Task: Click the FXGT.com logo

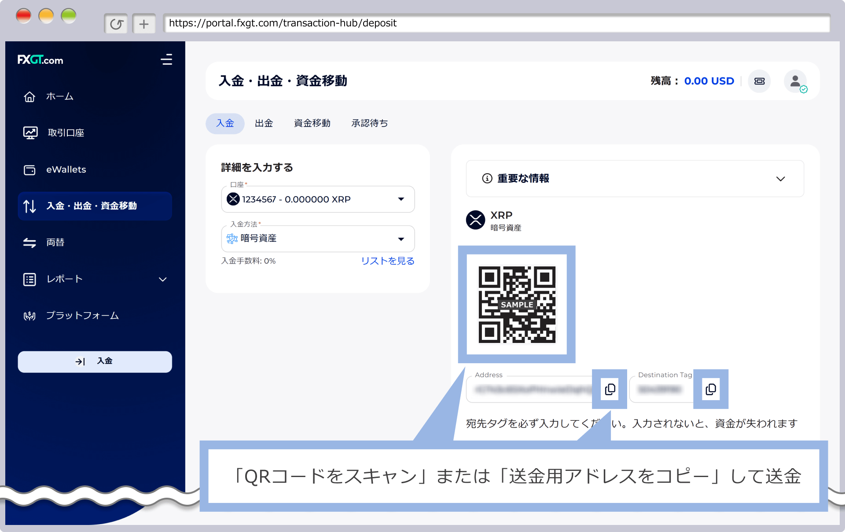Action: click(x=40, y=60)
